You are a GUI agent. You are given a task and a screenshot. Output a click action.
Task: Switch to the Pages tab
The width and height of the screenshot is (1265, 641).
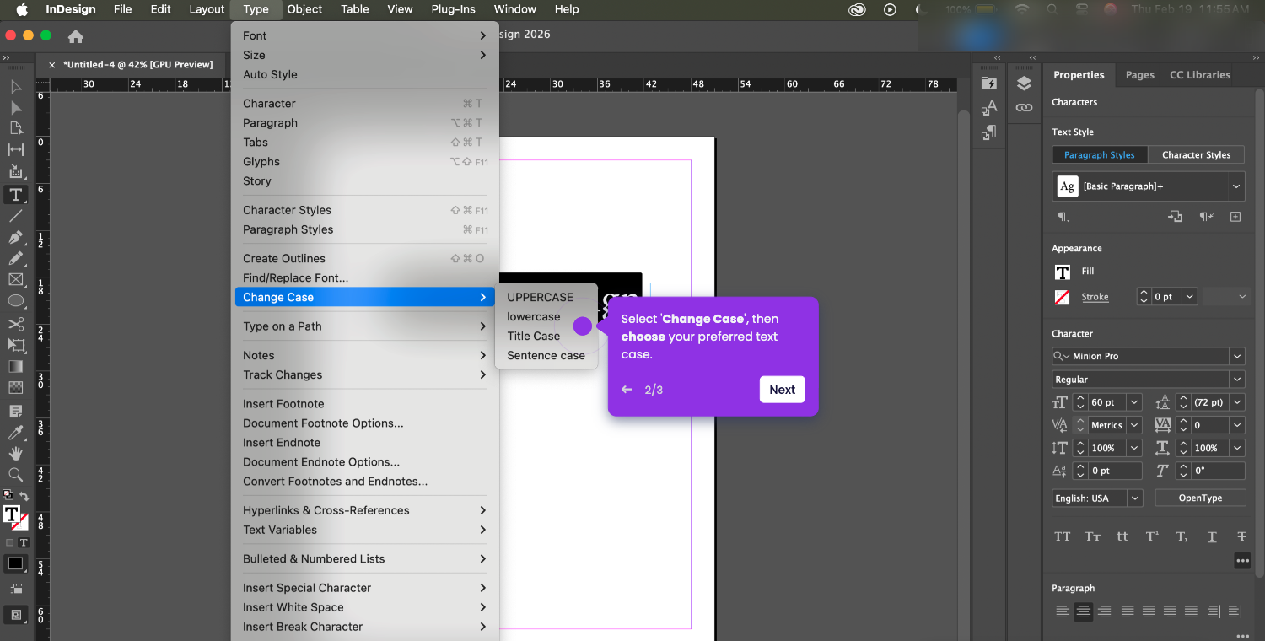pos(1139,75)
